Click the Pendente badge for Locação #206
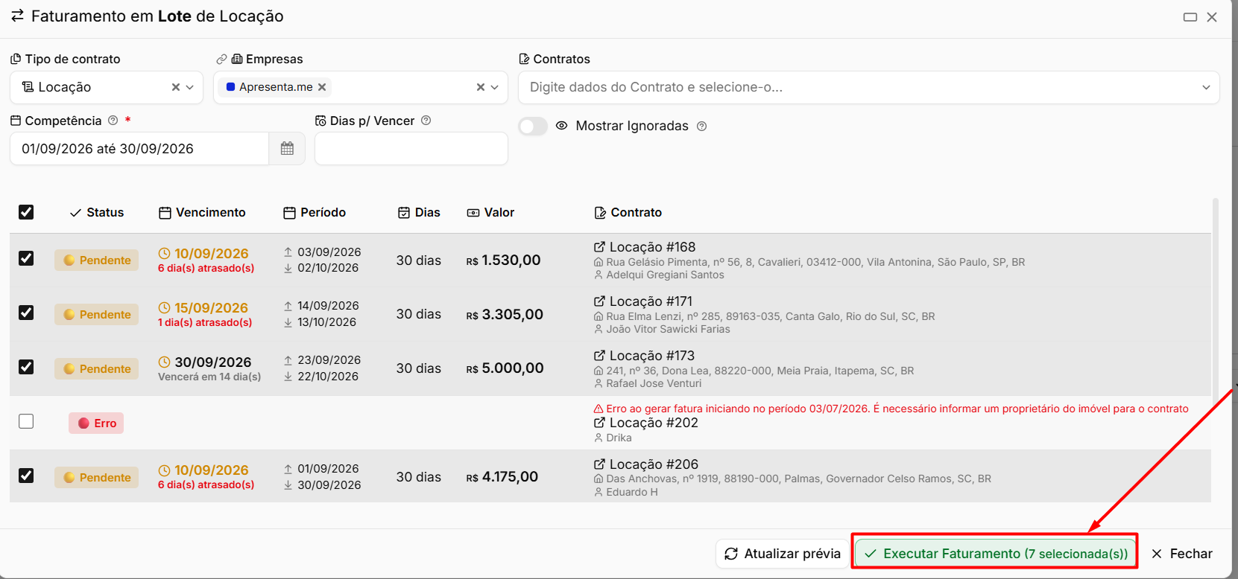This screenshot has width=1238, height=579. [x=96, y=478]
